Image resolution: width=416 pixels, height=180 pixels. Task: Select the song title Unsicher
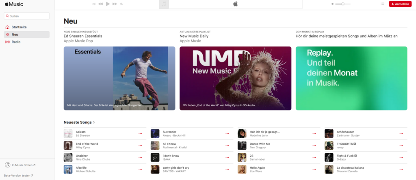pyautogui.click(x=82, y=156)
